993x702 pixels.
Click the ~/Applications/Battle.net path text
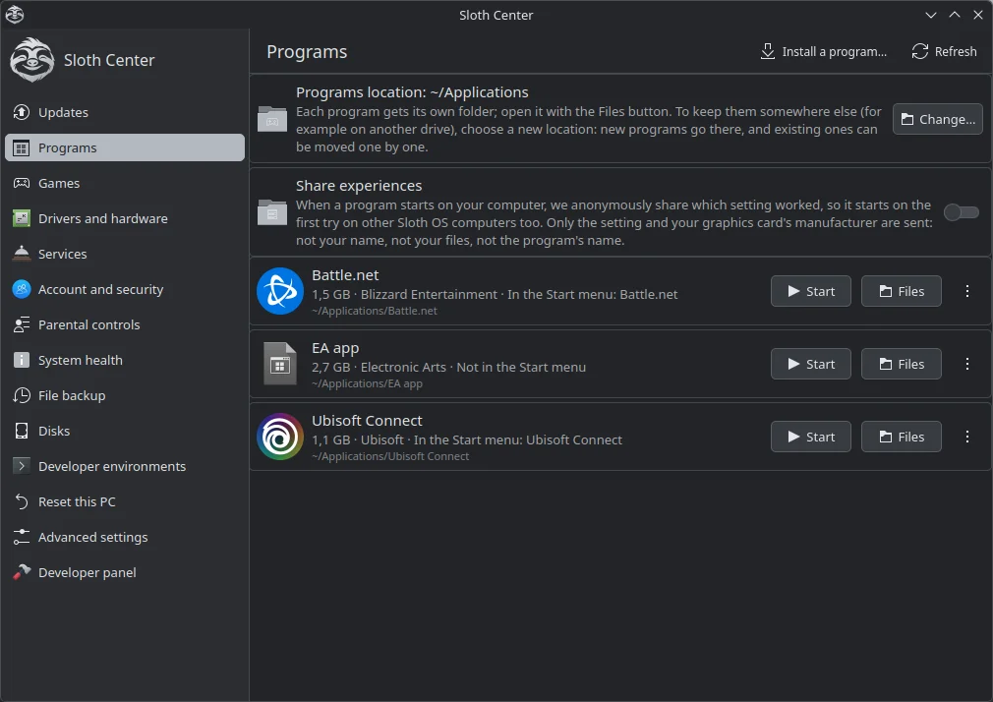pyautogui.click(x=375, y=311)
